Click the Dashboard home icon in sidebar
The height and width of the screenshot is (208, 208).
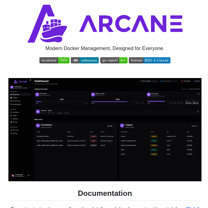[11, 95]
